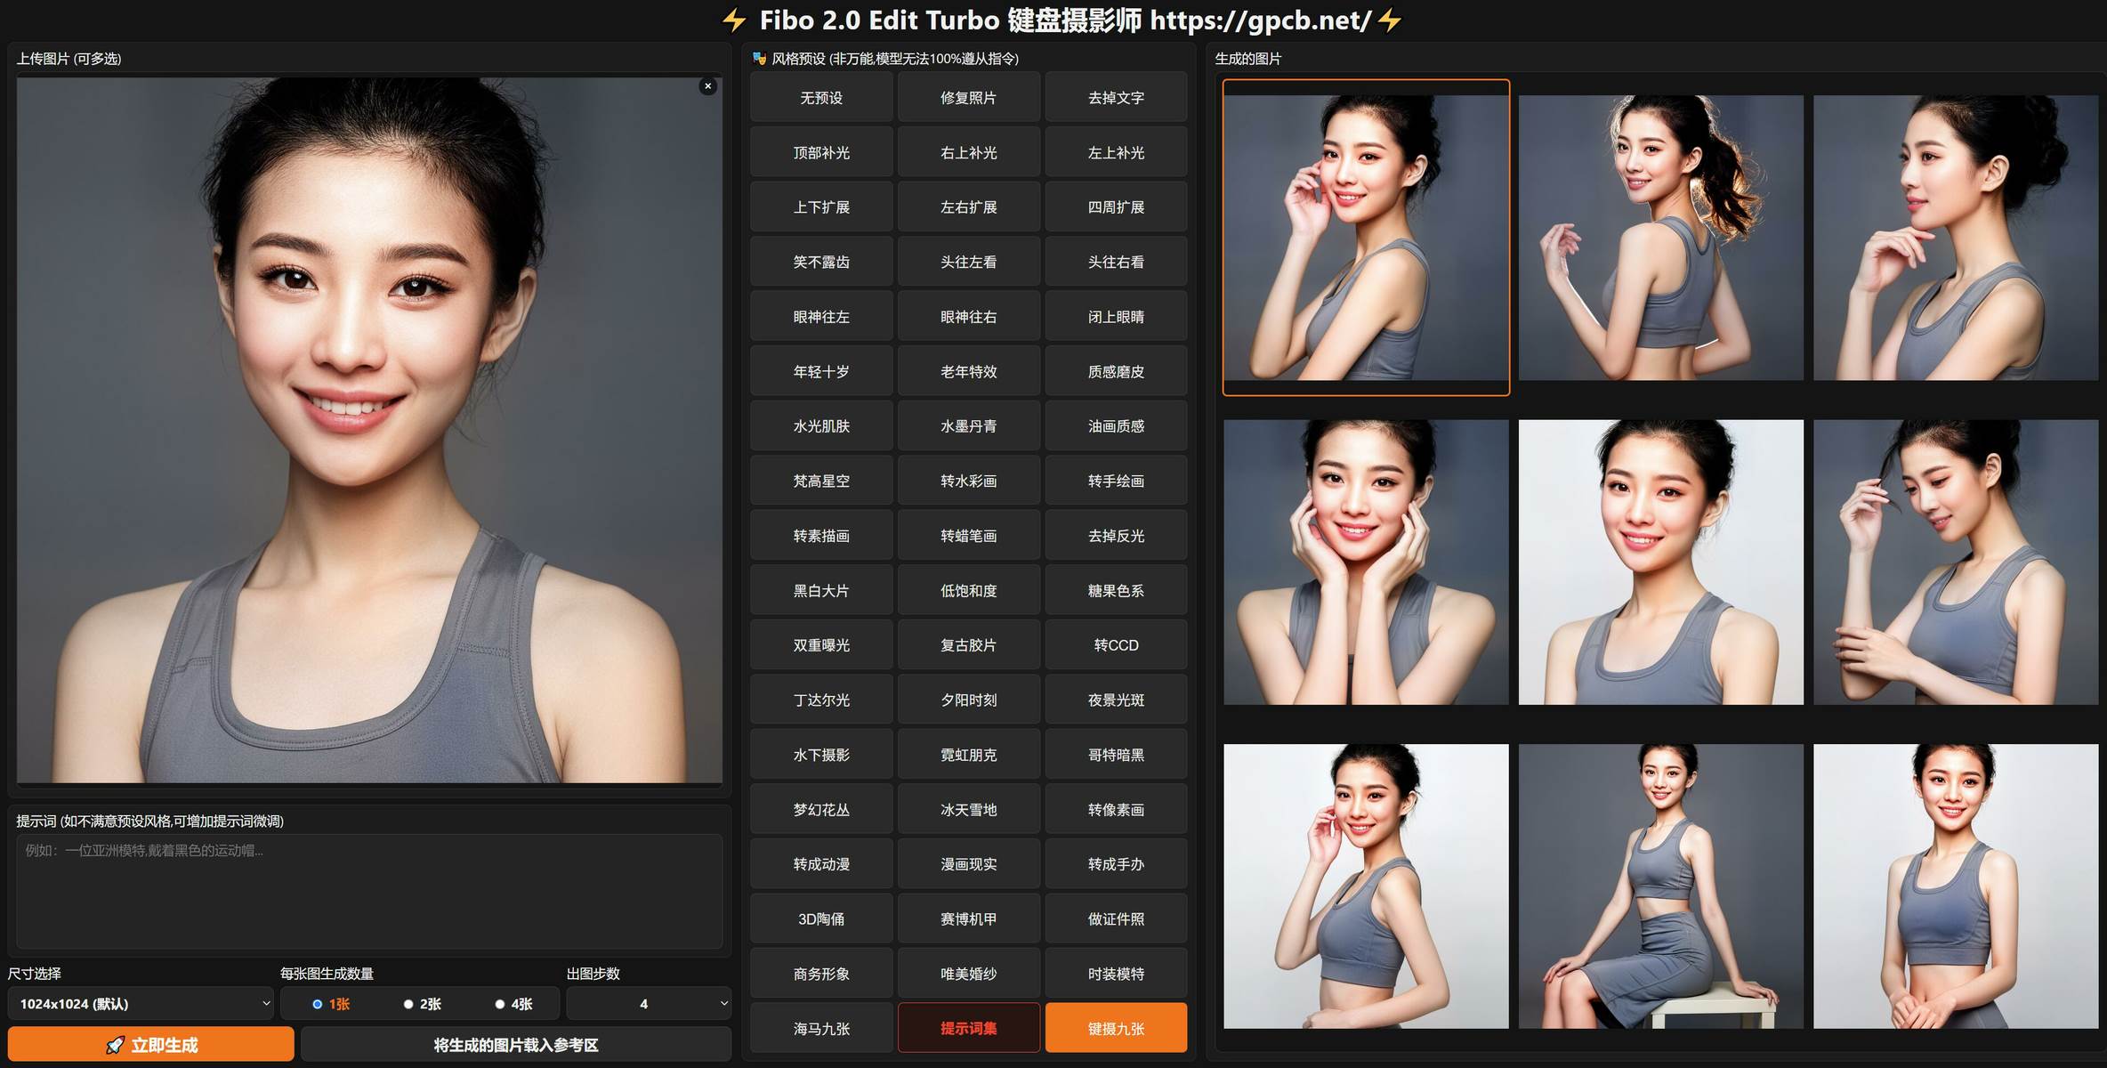2107x1068 pixels.
Task: Open the 尺寸选择 1024x1024 dropdown
Action: 141,1003
